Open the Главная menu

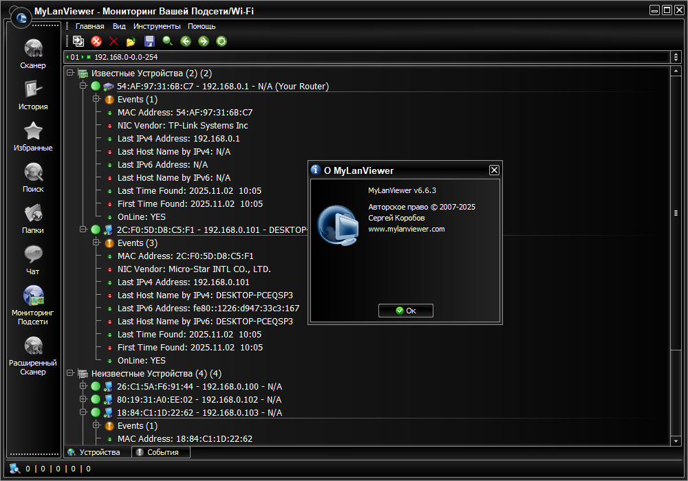coord(90,26)
